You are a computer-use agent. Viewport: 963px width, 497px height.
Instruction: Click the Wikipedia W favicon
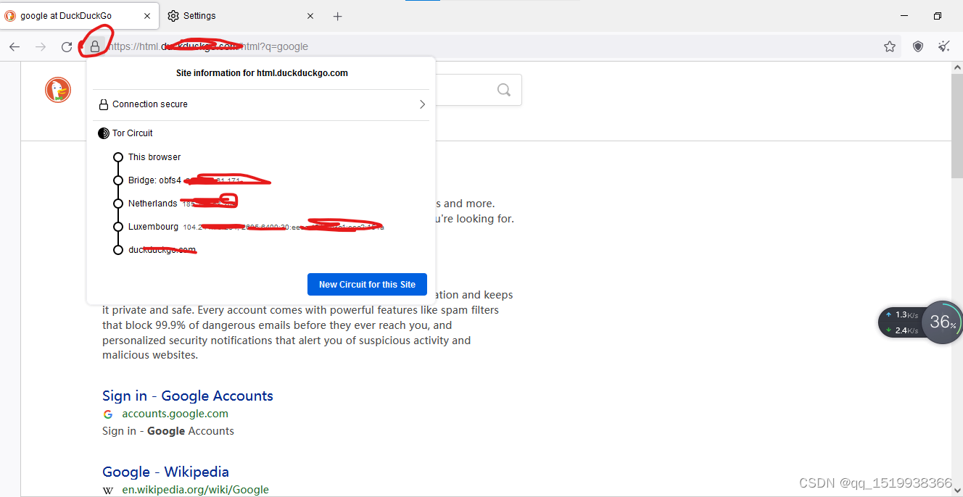108,490
